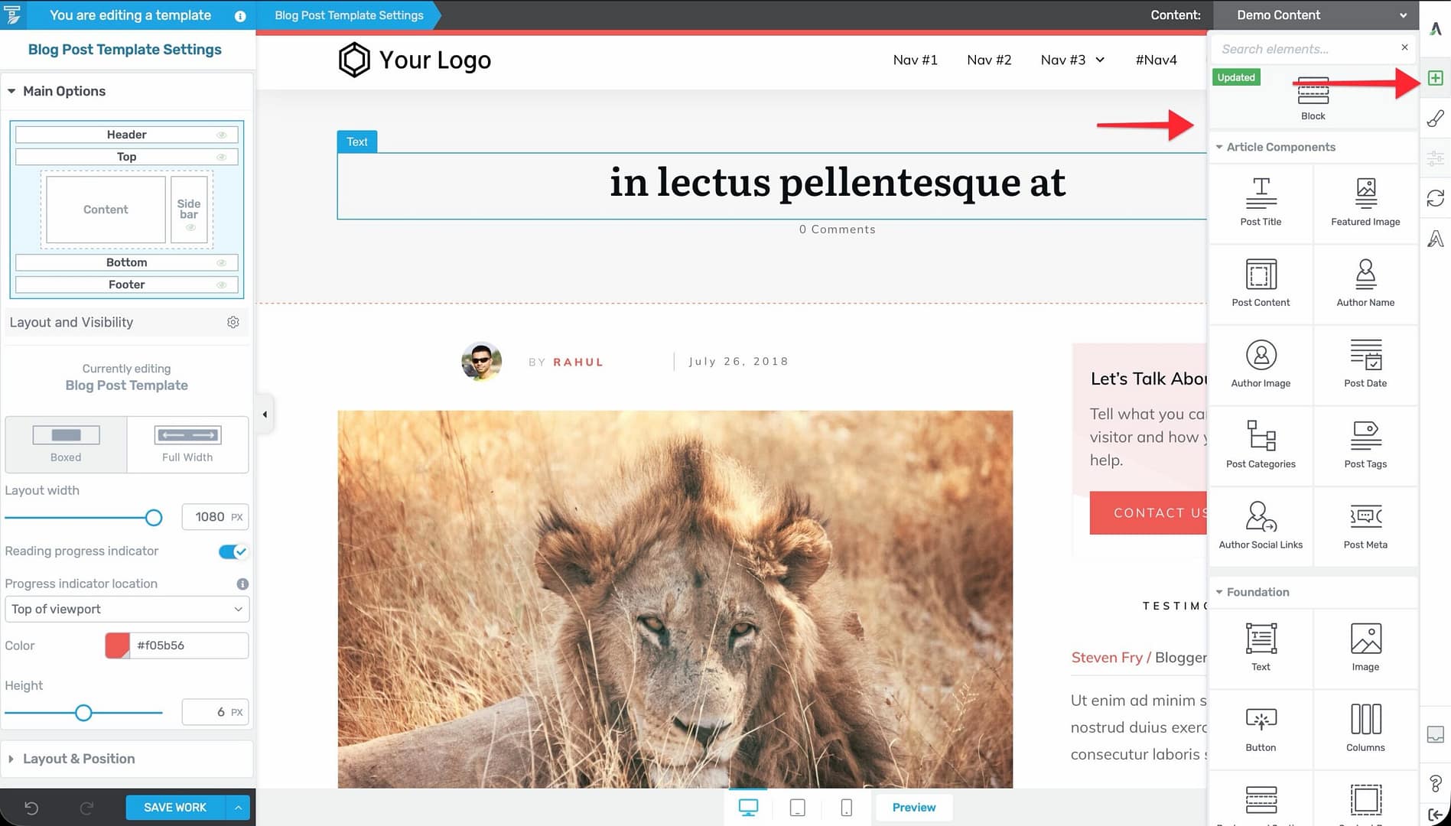The width and height of the screenshot is (1451, 826).
Task: Pick the Author Social Links element
Action: (x=1261, y=525)
